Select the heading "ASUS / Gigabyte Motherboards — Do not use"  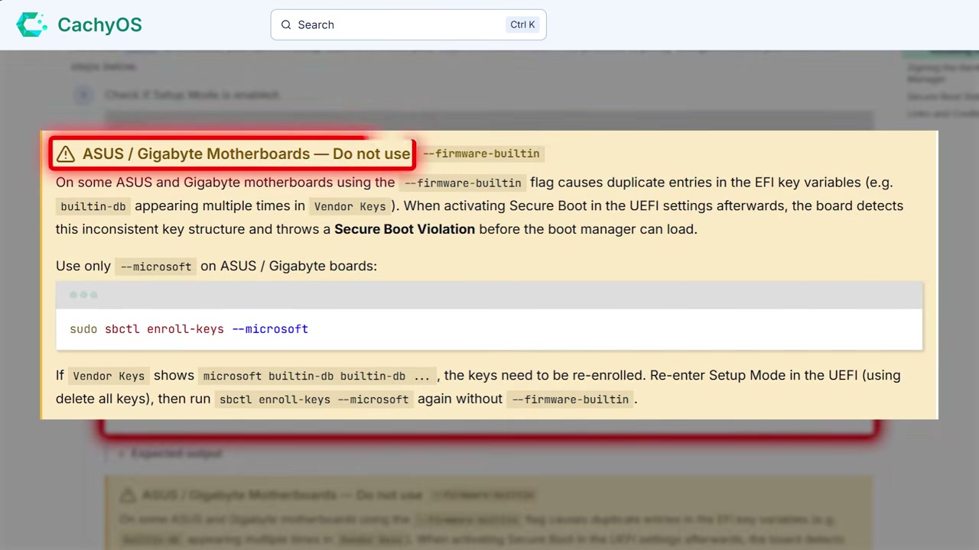246,154
